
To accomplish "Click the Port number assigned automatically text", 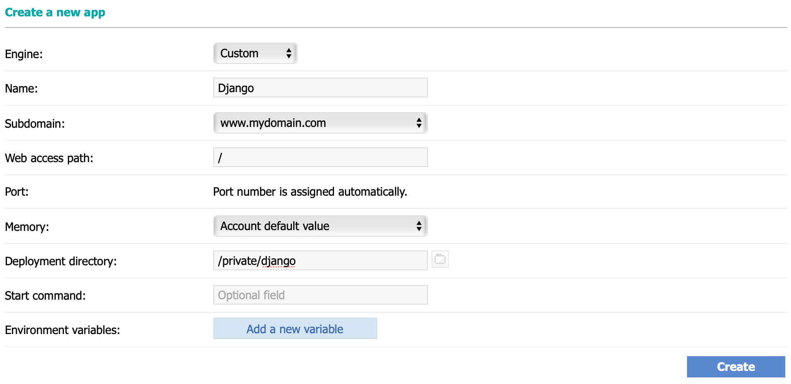I will [310, 192].
